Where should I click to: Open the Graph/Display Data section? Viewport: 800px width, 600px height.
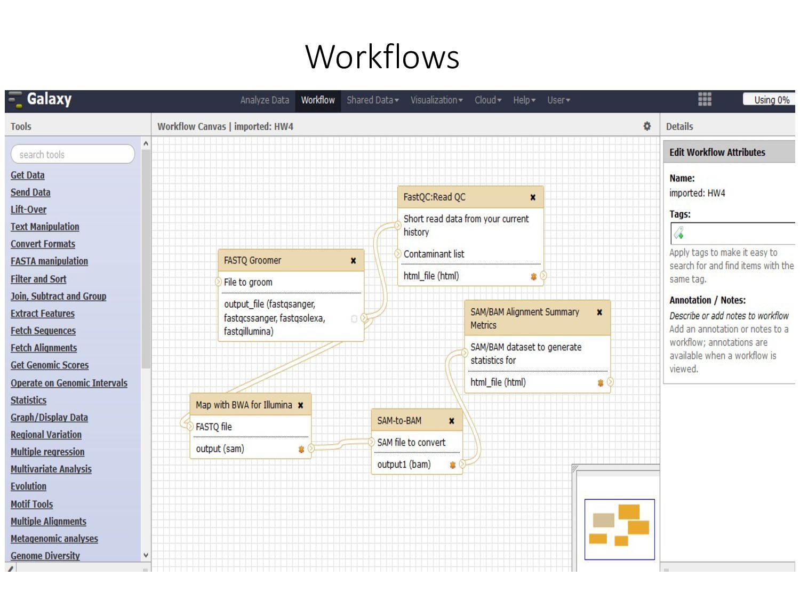coord(50,418)
